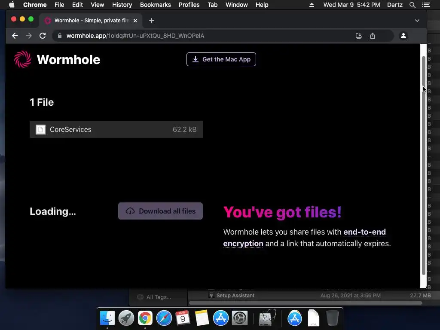Click the address bar lock icon
This screenshot has width=440, height=330.
coord(59,36)
